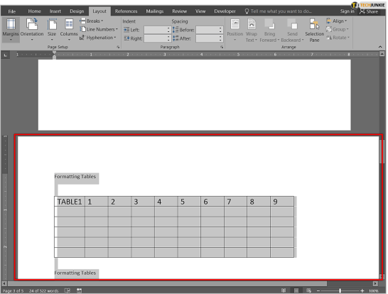388x294 pixels.
Task: Open Paragraph dialog launcher
Action: 222,47
